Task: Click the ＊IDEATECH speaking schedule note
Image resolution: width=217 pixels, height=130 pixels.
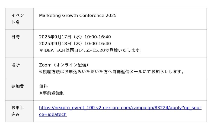Action: [91, 51]
